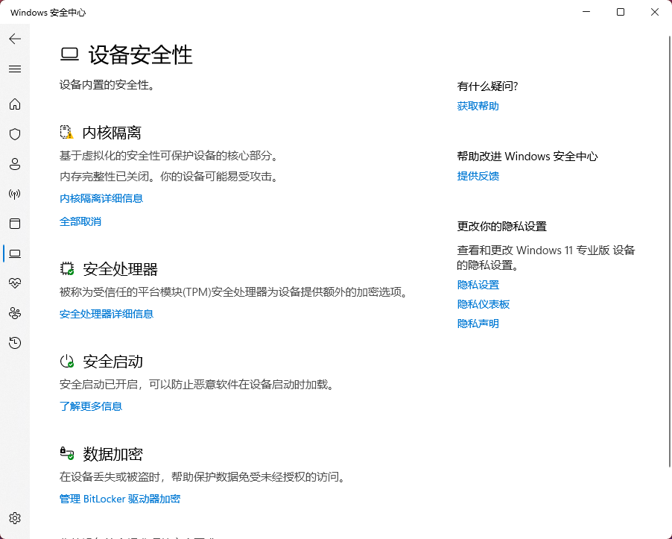Open Firewall & network protection antenna icon
Screen dimensions: 672x539
click(15, 195)
